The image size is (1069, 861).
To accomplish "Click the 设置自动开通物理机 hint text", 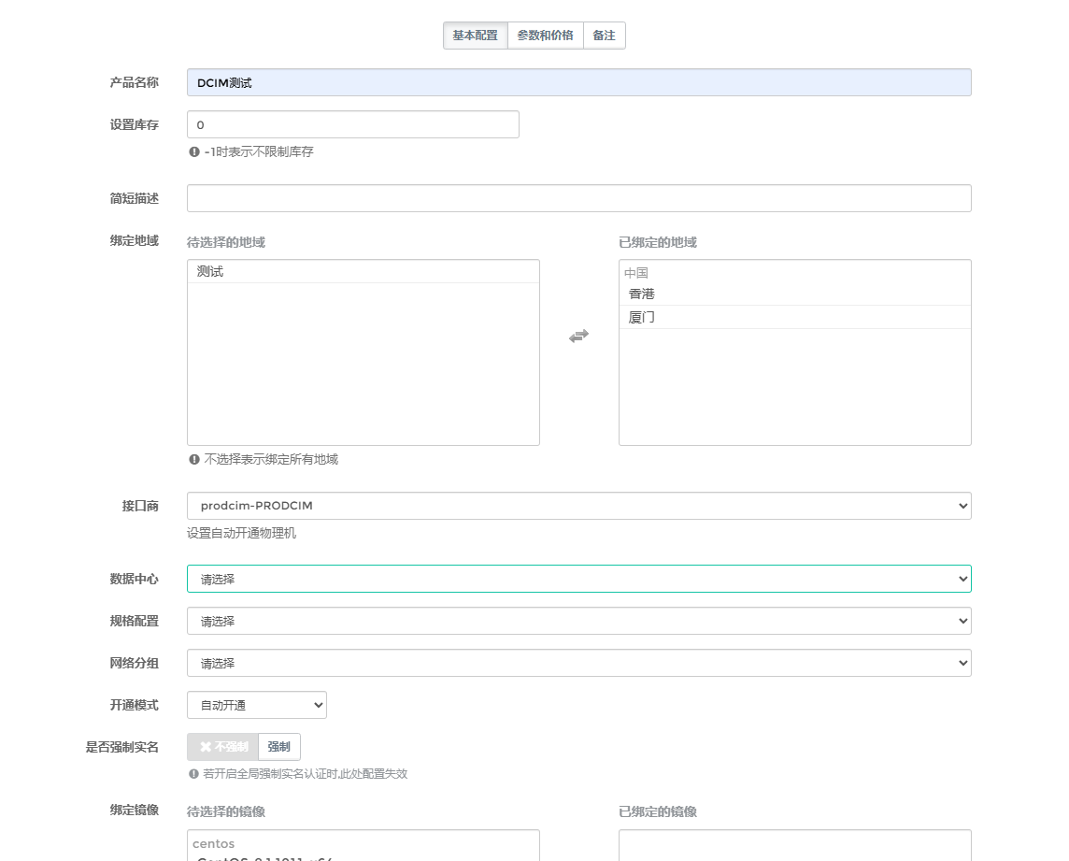I will [x=241, y=534].
